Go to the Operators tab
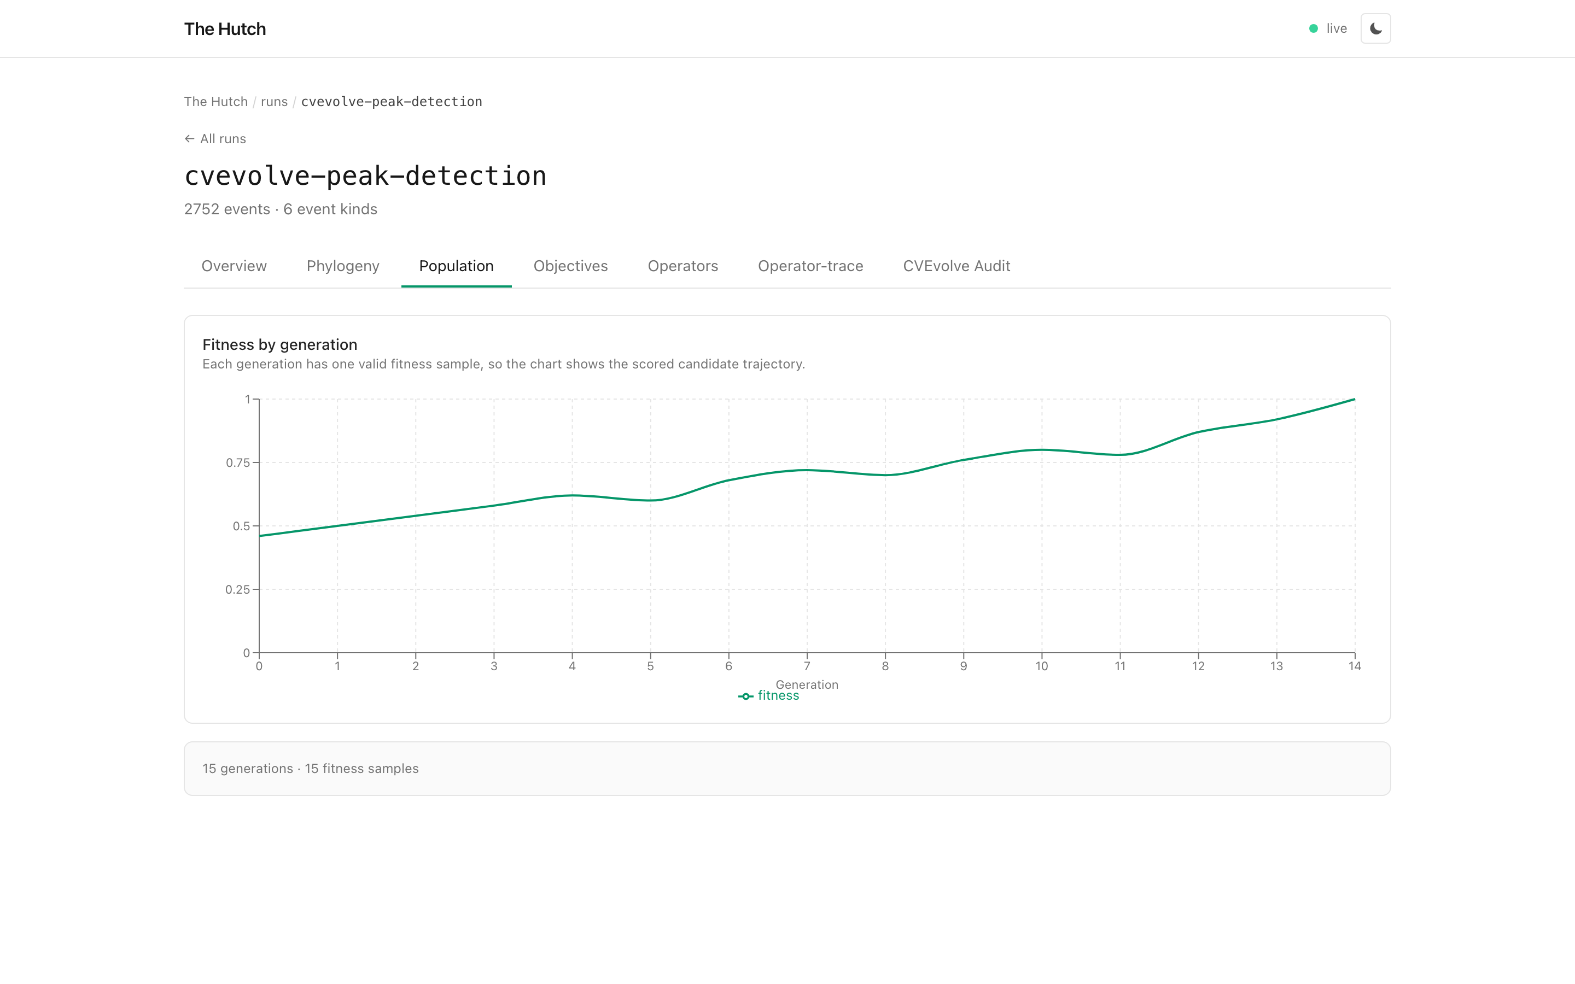The width and height of the screenshot is (1575, 984). (682, 266)
